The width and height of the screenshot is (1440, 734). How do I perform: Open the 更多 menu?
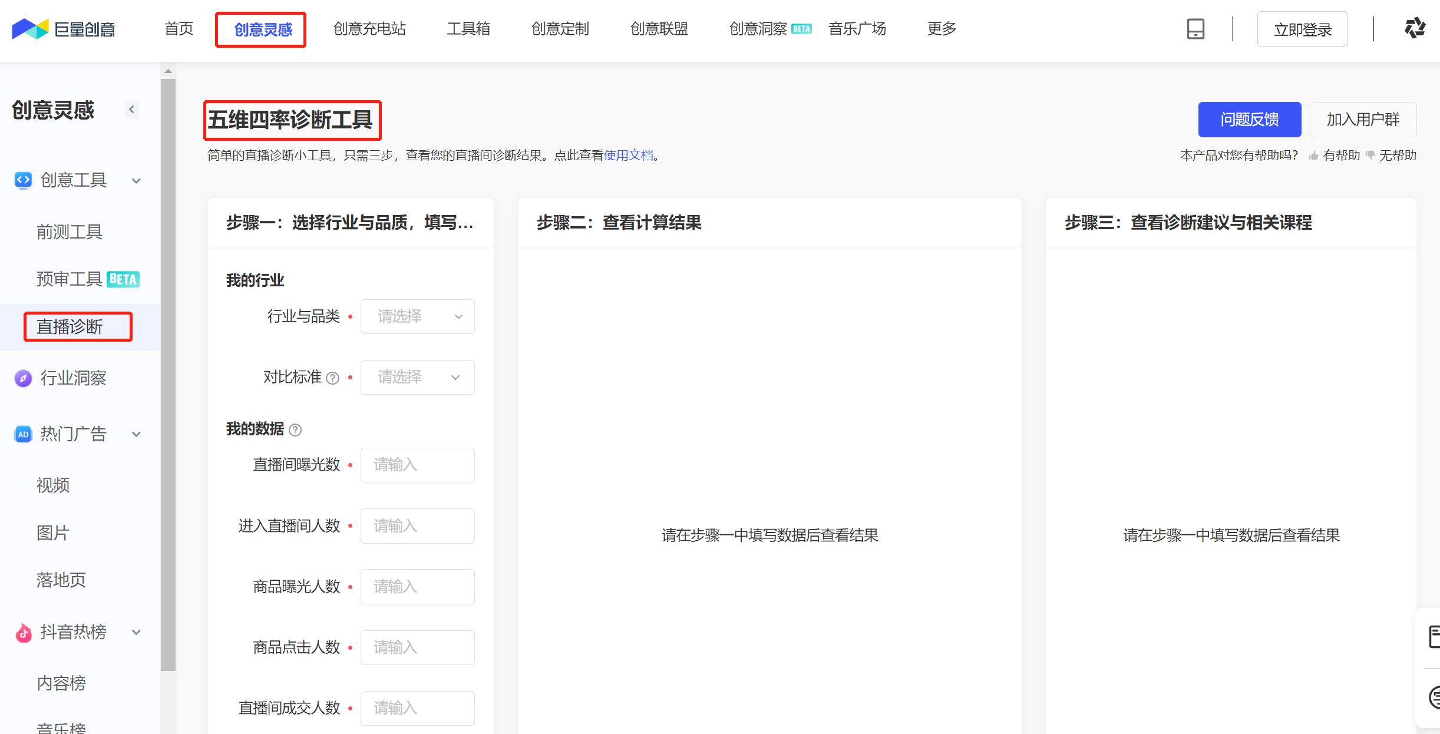(942, 29)
